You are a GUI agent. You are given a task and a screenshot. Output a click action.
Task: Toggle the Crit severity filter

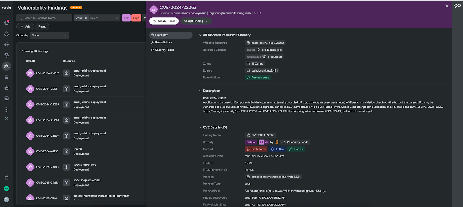(x=126, y=18)
